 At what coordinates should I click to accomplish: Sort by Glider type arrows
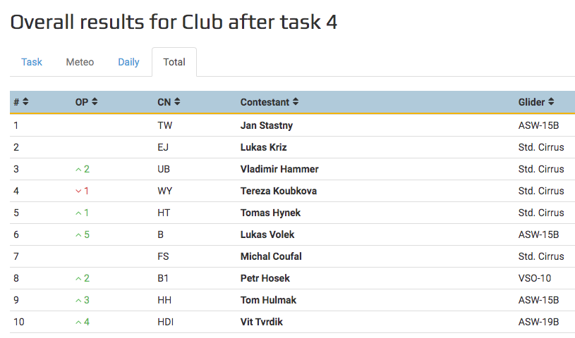coord(551,102)
